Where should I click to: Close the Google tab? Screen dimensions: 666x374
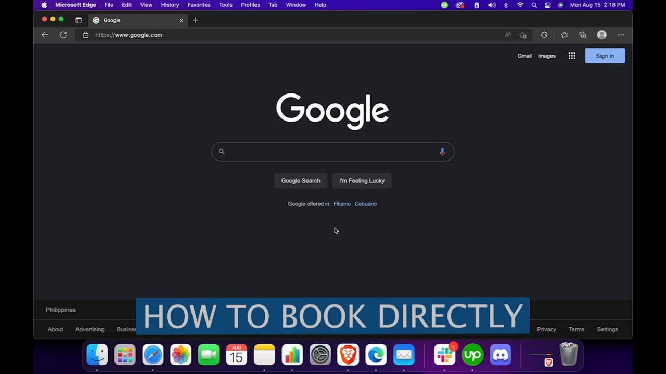(x=181, y=20)
